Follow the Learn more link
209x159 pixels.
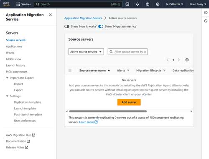pyautogui.click(x=86, y=122)
